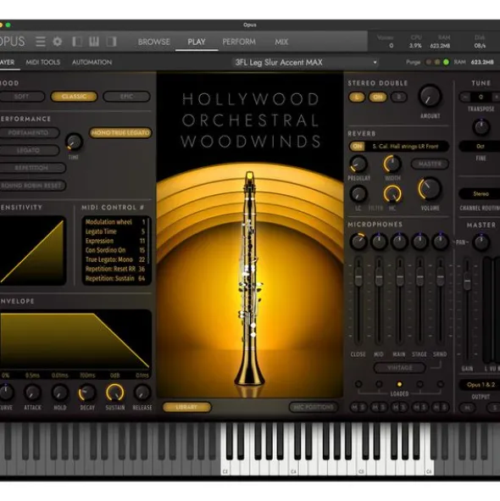Click the Mic Positions button

[x=314, y=407]
